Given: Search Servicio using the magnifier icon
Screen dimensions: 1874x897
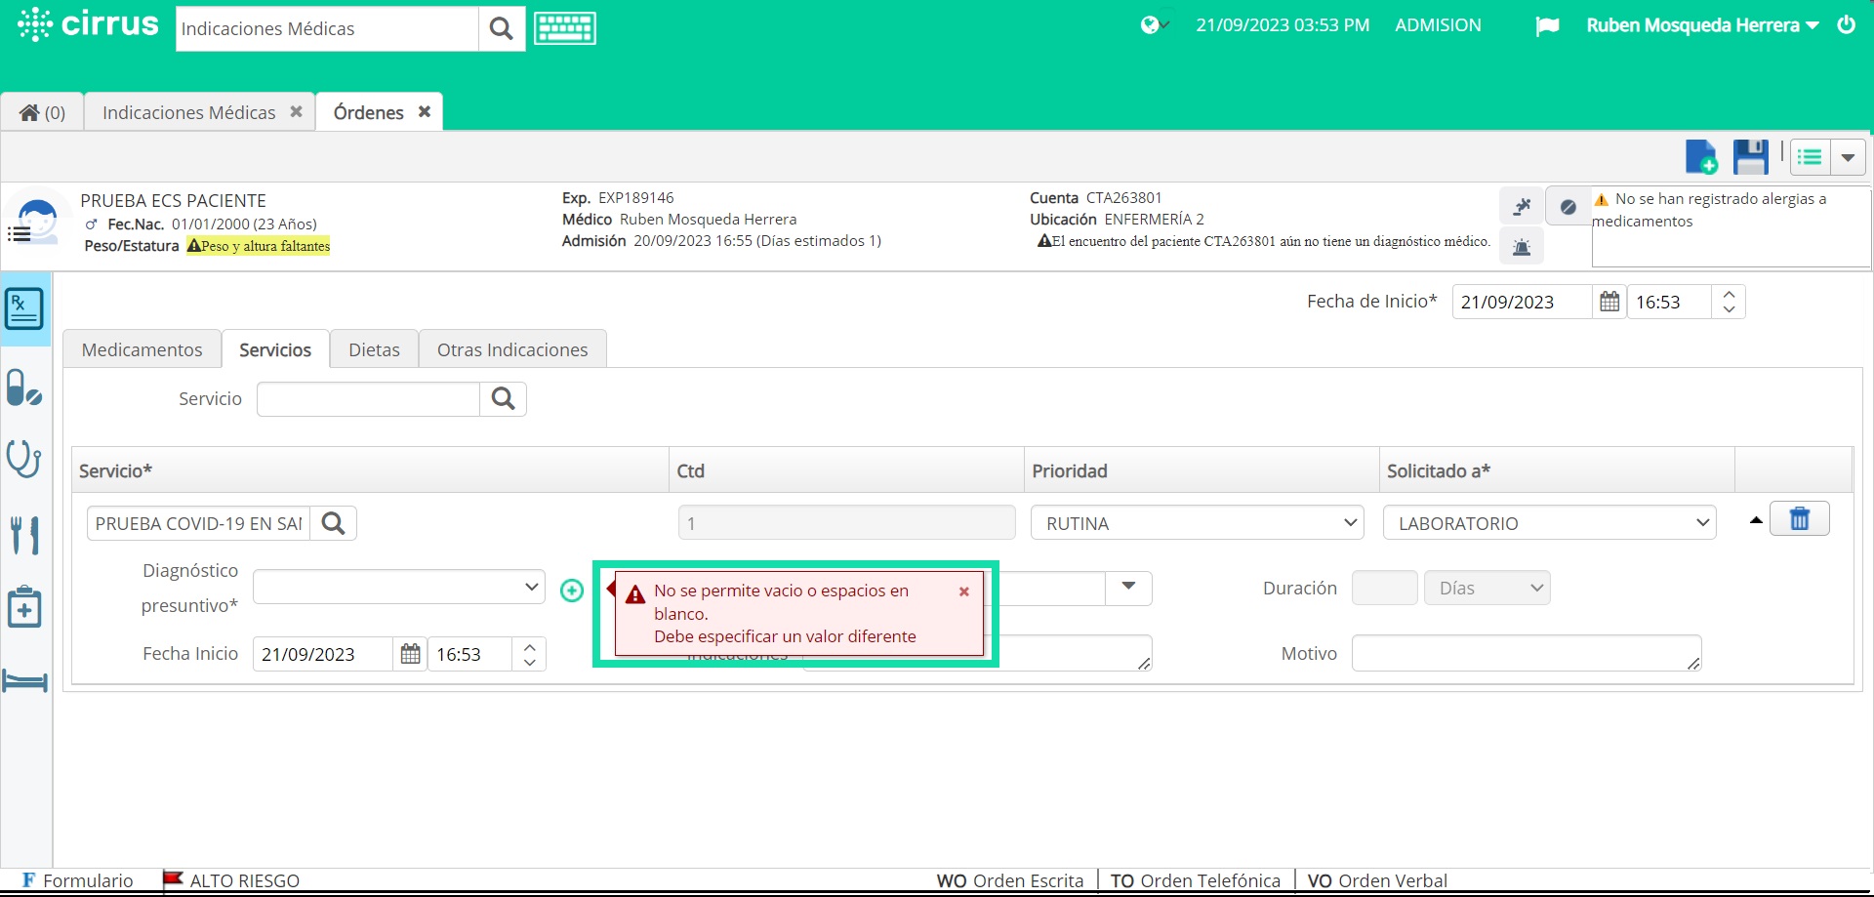Looking at the screenshot, I should pyautogui.click(x=503, y=398).
